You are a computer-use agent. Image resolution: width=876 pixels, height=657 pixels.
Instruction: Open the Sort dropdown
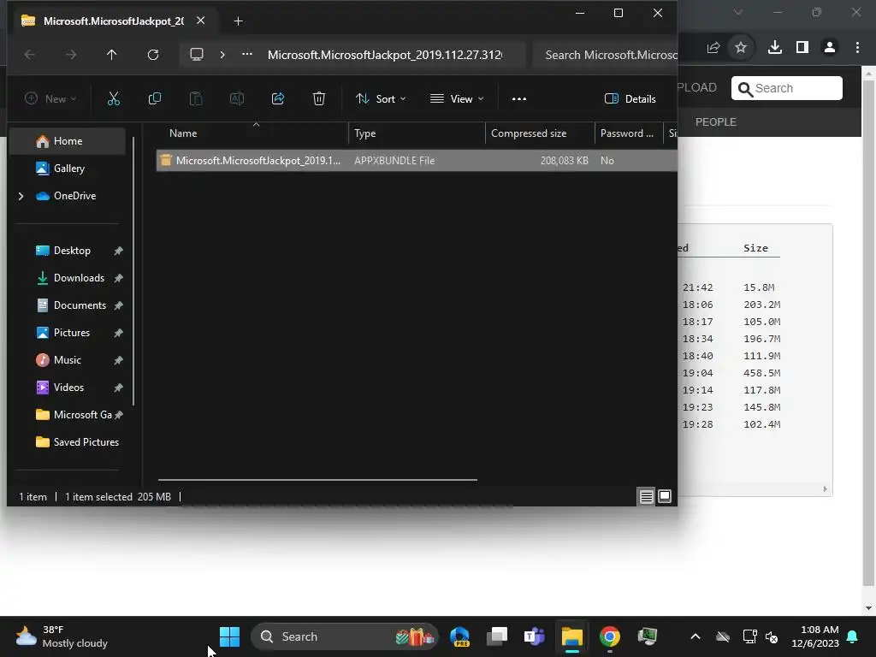click(381, 99)
